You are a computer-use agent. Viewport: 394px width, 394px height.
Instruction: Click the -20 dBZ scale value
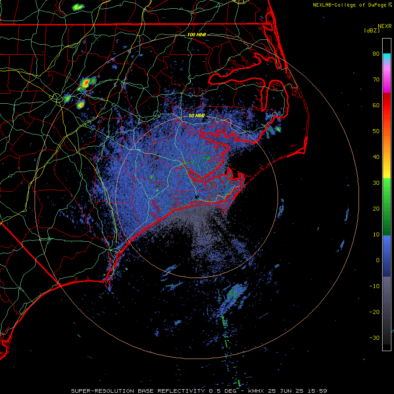pos(374,312)
